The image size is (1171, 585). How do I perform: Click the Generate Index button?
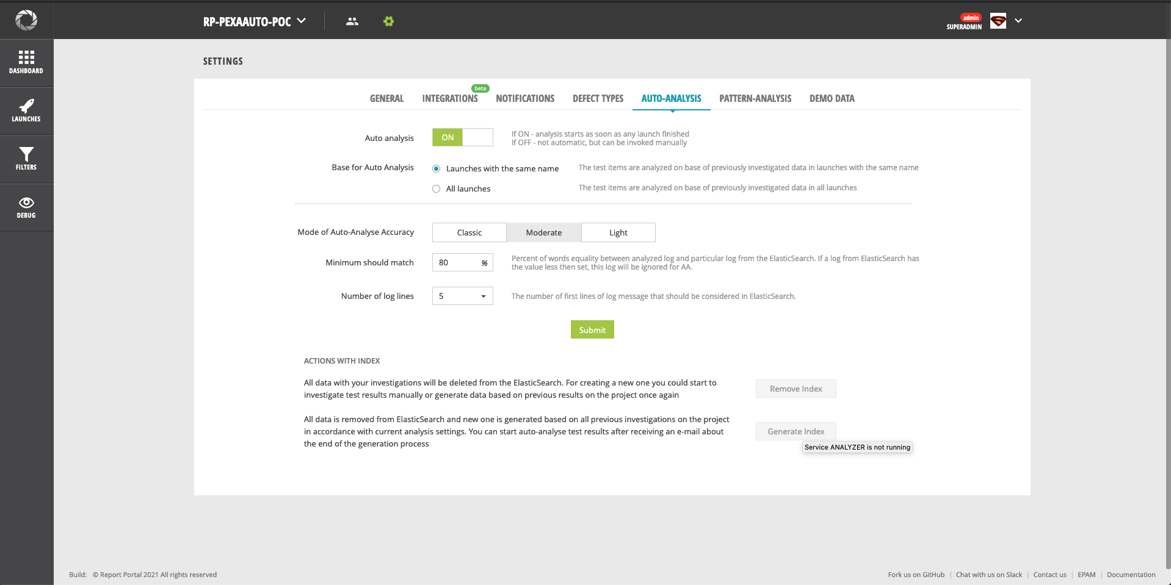796,431
